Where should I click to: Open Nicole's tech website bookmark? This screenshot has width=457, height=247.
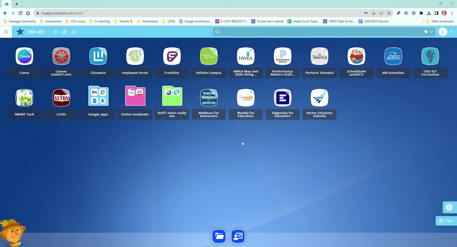[x=268, y=21]
